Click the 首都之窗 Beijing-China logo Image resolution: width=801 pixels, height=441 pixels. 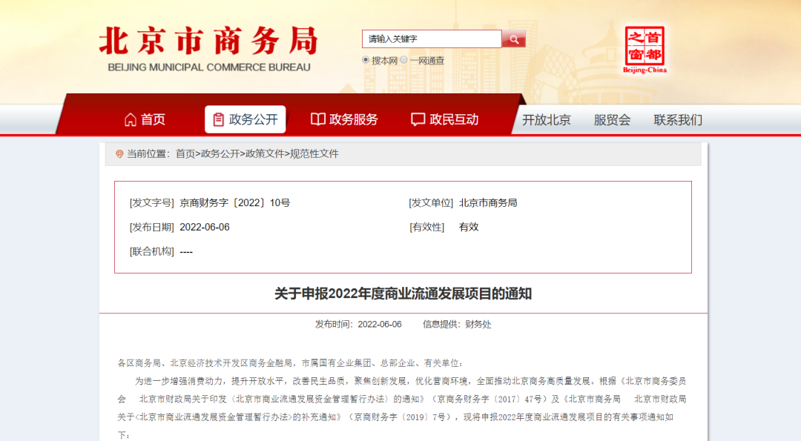645,50
